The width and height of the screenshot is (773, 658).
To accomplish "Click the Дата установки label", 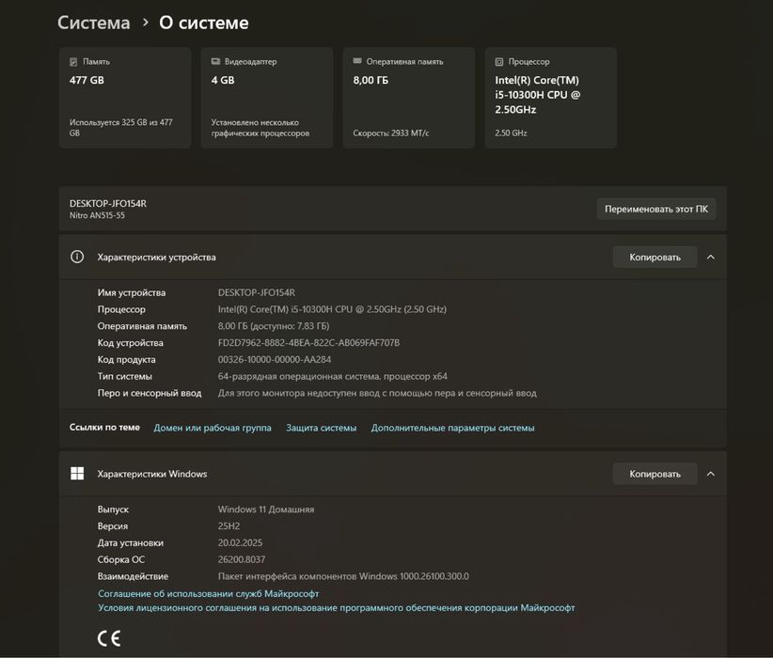I will [x=131, y=542].
